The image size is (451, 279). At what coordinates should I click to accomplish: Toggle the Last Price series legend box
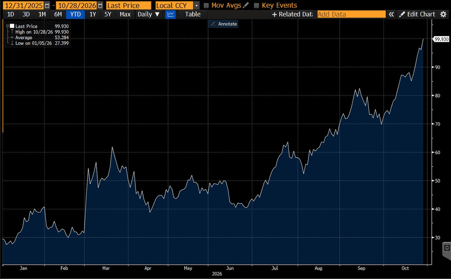coord(12,26)
